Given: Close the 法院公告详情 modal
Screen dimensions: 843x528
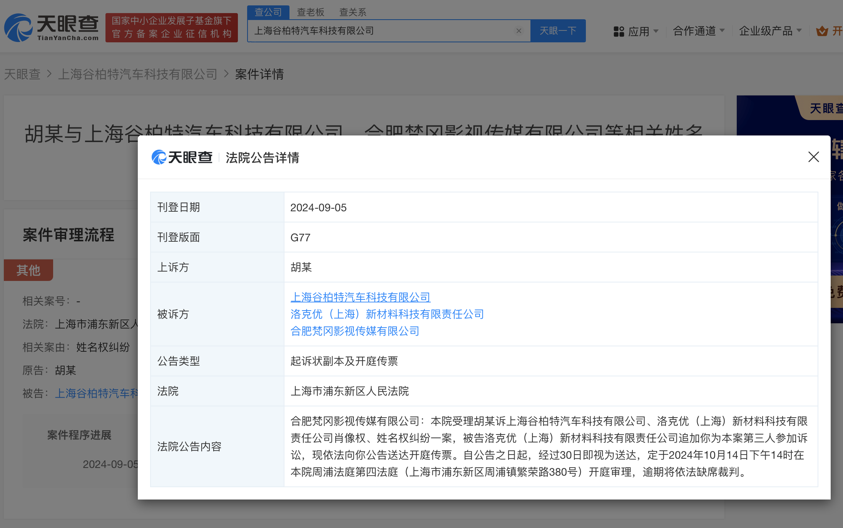Looking at the screenshot, I should tap(813, 157).
